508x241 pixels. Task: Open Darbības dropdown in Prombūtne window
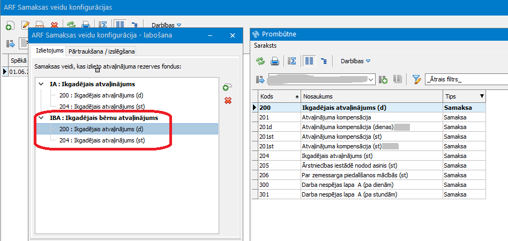[355, 61]
